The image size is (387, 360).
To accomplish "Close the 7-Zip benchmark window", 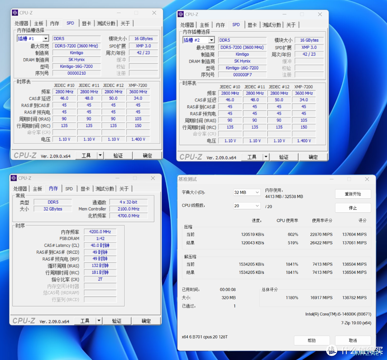I will pos(367,179).
